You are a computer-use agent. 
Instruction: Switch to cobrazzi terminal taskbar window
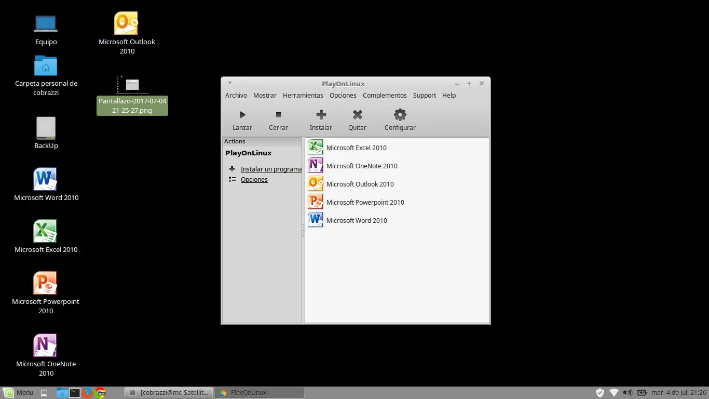click(x=169, y=393)
